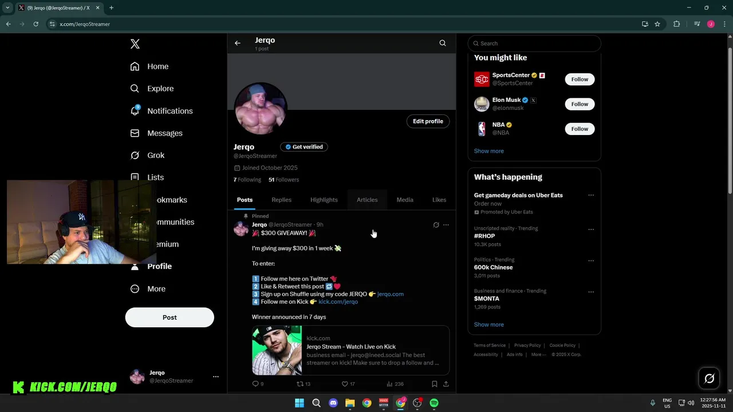Expand the More footer menu
This screenshot has width=733, height=412.
pyautogui.click(x=538, y=355)
